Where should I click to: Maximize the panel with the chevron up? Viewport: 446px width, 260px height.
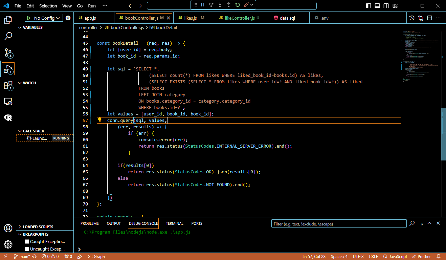pyautogui.click(x=429, y=223)
